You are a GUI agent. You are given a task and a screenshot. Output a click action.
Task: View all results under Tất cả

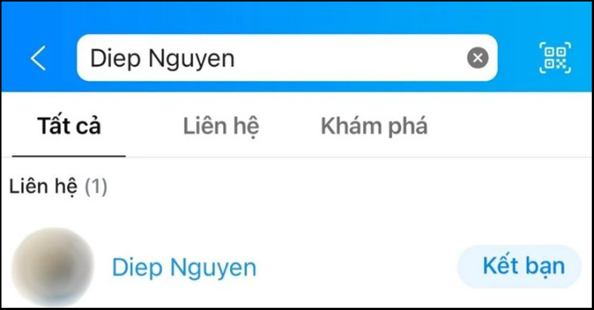tap(69, 126)
